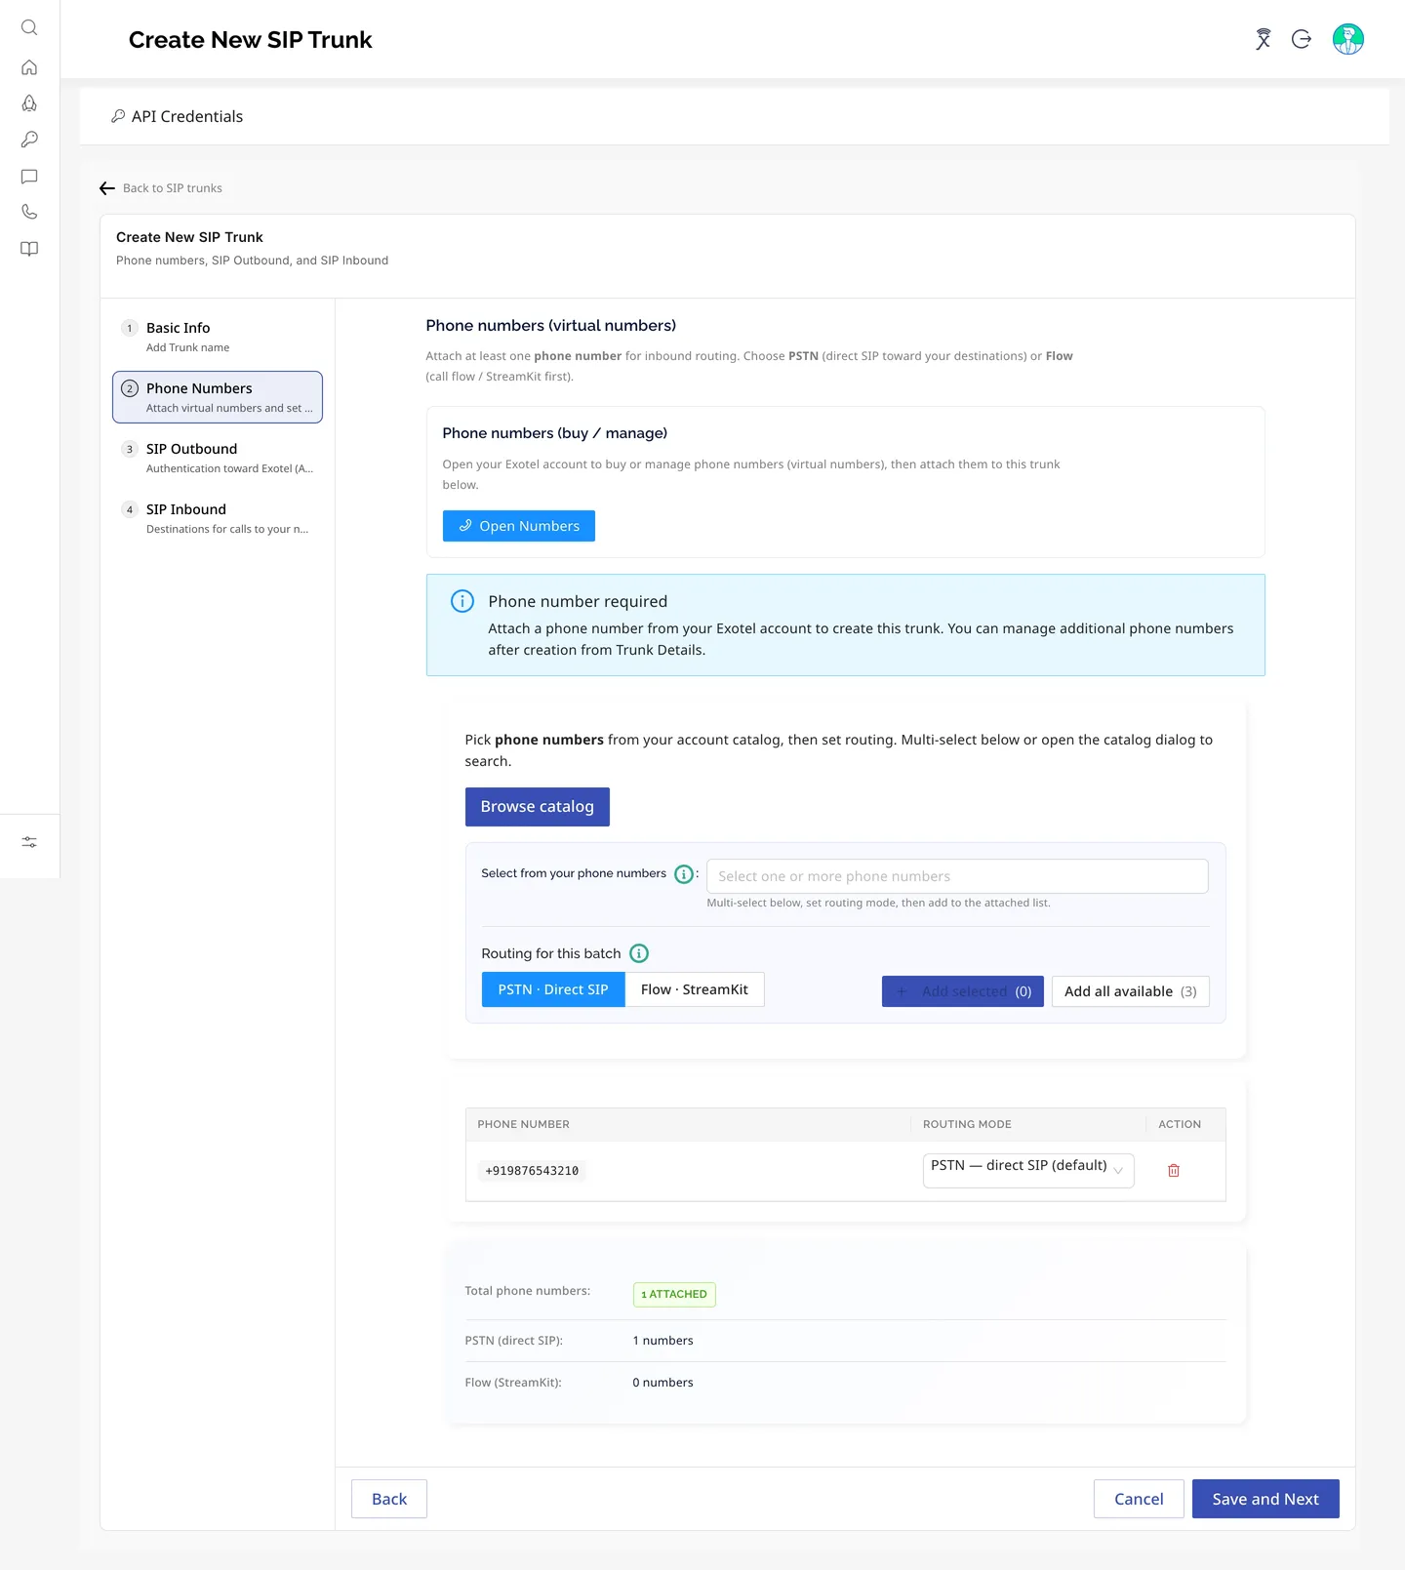The image size is (1405, 1570).
Task: Click the info icon beside phone numbers label
Action: click(x=684, y=874)
